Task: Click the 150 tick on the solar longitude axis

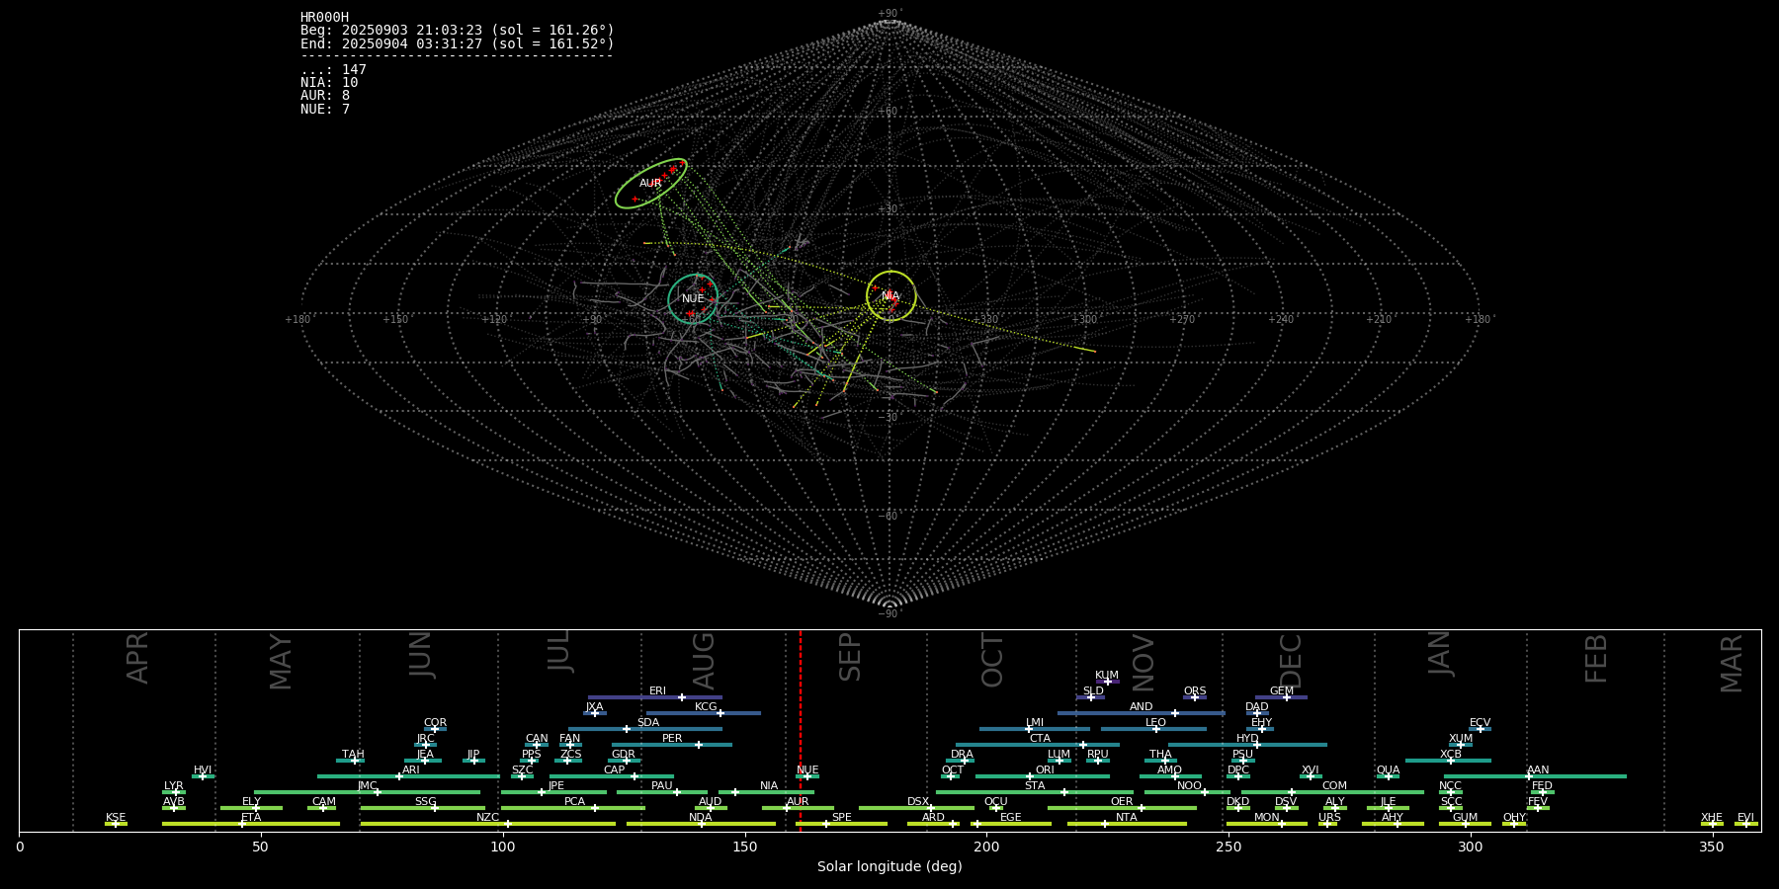Action: (x=745, y=847)
